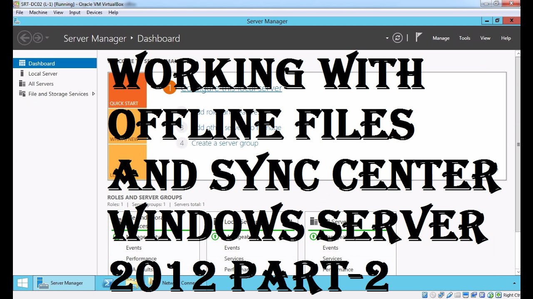
Task: Open the Notifications flag
Action: (418, 37)
